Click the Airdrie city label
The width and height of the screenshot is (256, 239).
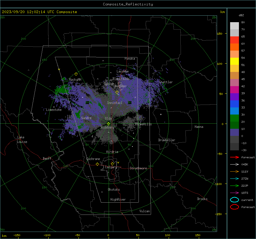pyautogui.click(x=112, y=152)
